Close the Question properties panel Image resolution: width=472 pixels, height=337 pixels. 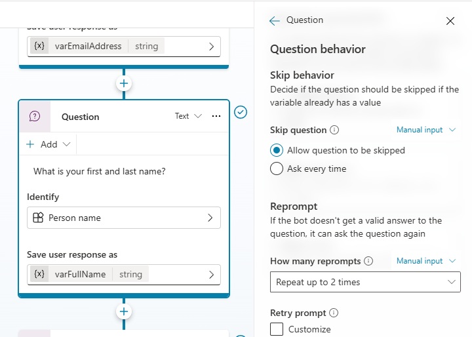pos(450,21)
